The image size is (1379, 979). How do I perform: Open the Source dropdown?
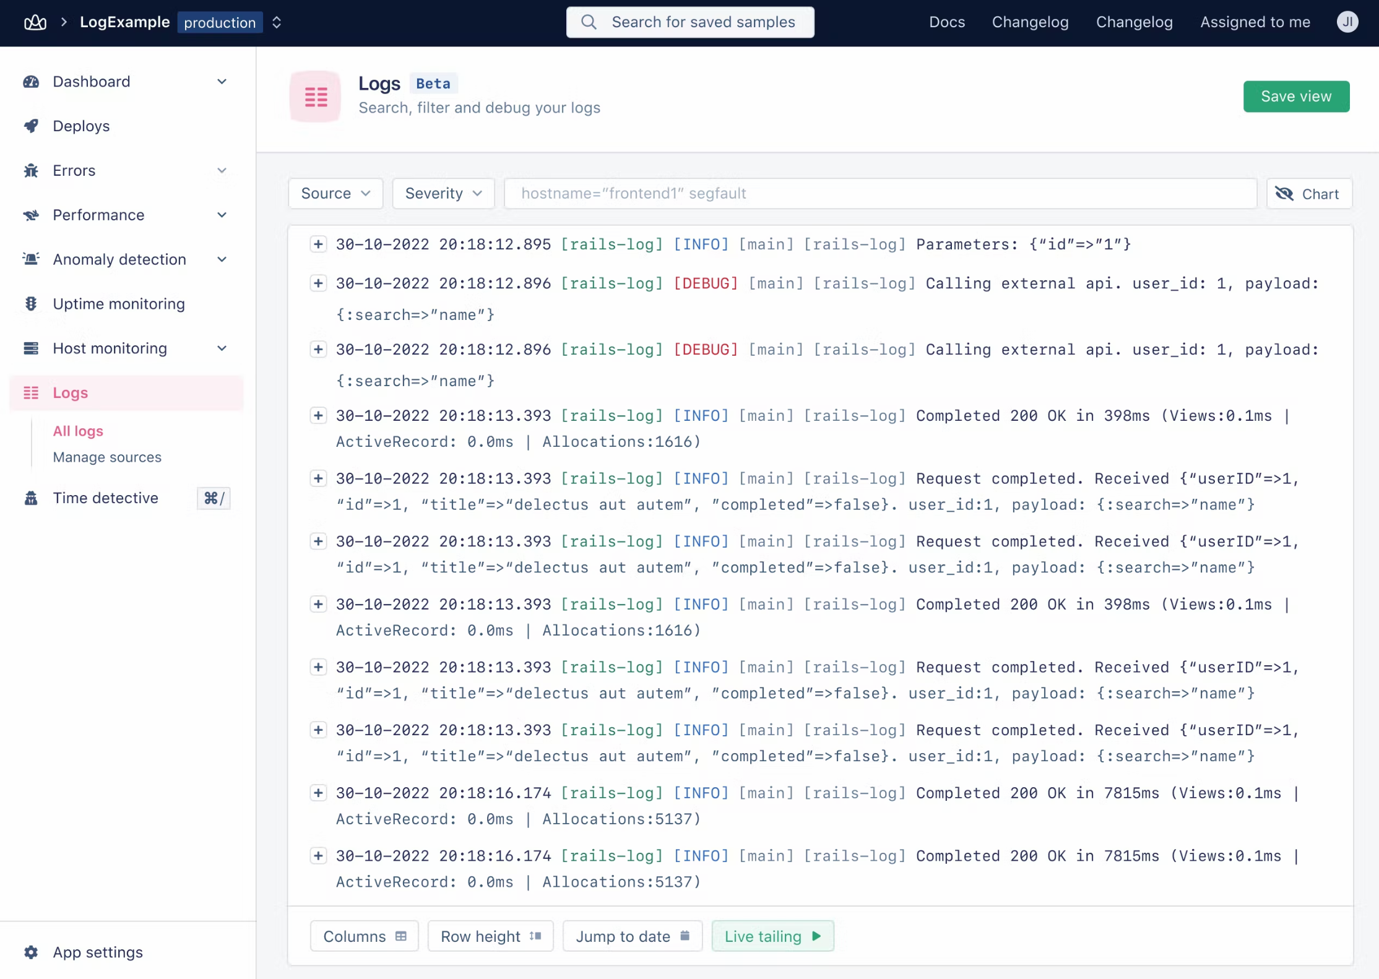coord(335,194)
